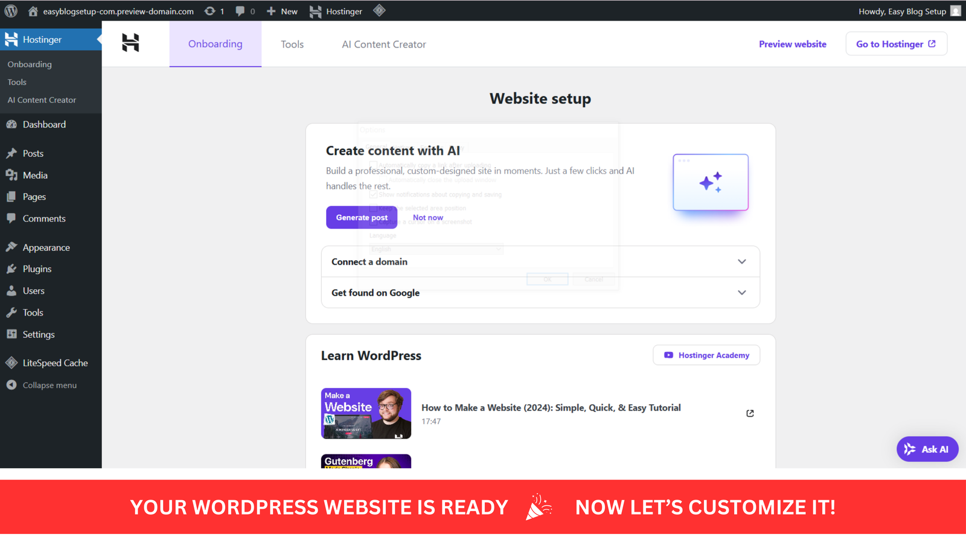Open Plugins plug icon in sidebar
Screen dimensions: 966x543
(x=11, y=268)
